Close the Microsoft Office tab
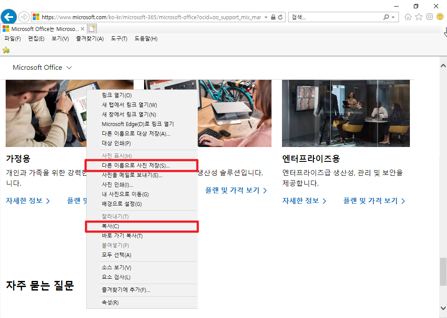The width and height of the screenshot is (447, 318). click(x=83, y=29)
